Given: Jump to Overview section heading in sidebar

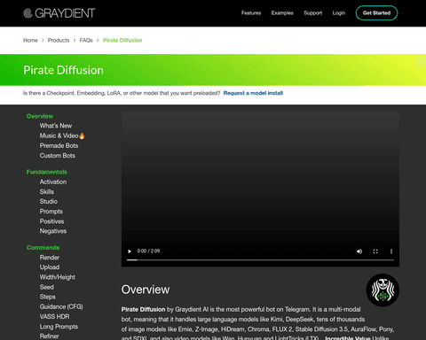Looking at the screenshot, I should pyautogui.click(x=40, y=116).
